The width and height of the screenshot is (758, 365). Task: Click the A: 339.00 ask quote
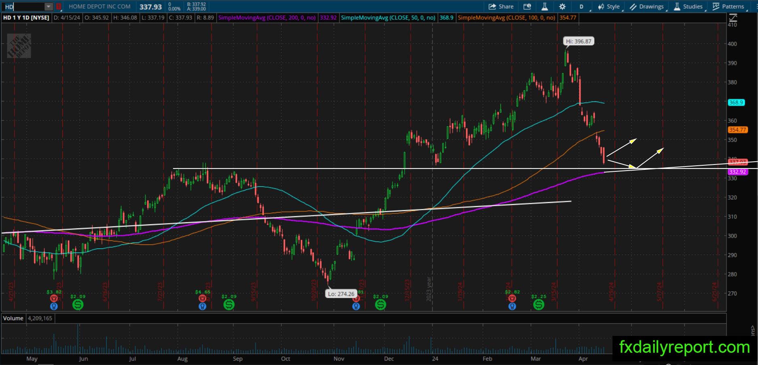point(196,9)
